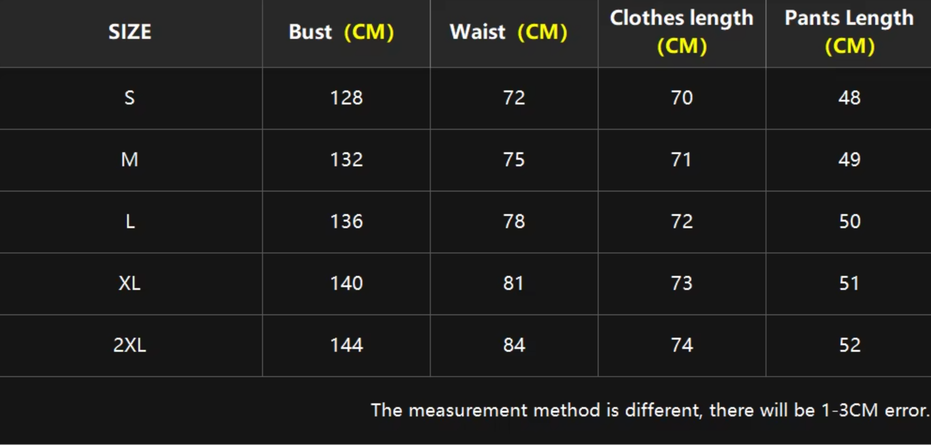Click the L size row label
This screenshot has width=931, height=445.
[x=130, y=222]
